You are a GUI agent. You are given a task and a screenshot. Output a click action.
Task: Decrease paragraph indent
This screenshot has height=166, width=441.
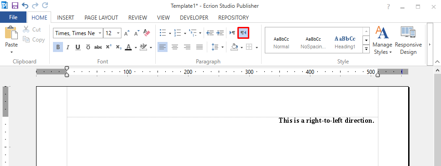[x=210, y=33]
